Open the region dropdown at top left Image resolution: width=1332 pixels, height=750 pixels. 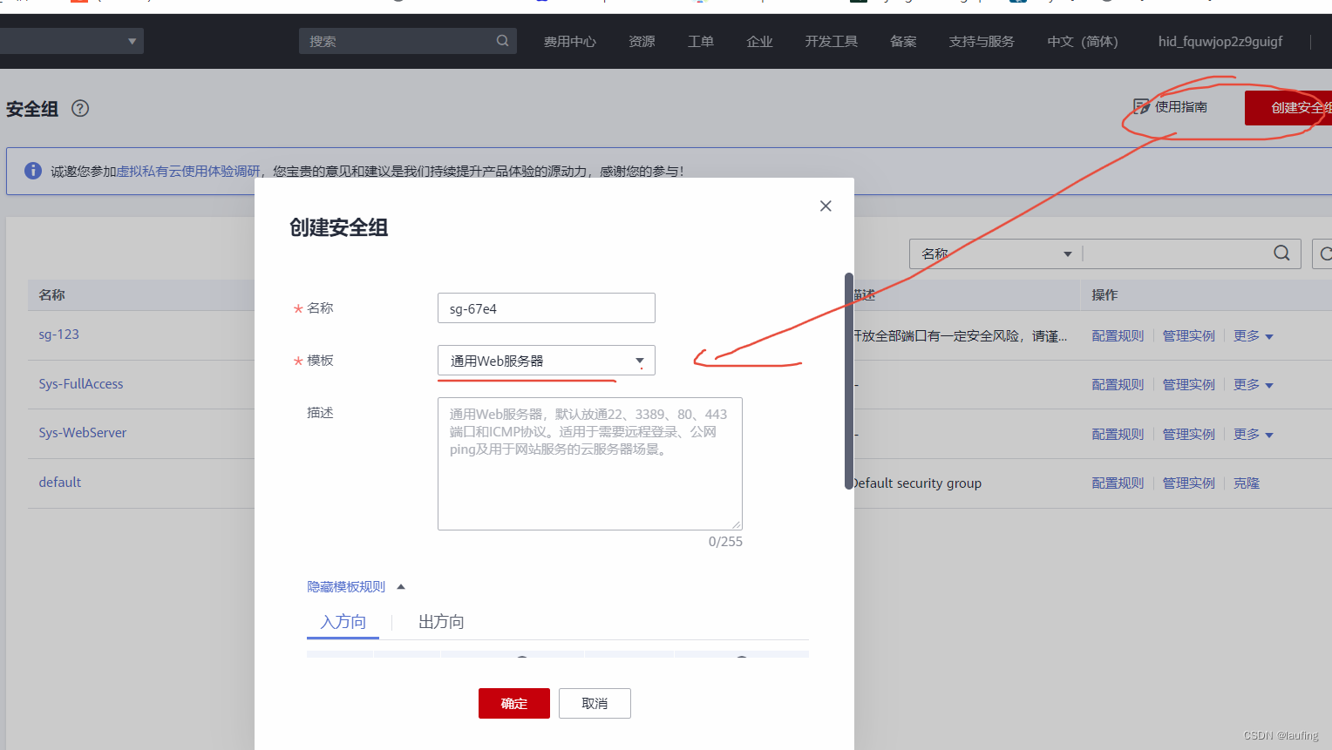[x=71, y=41]
